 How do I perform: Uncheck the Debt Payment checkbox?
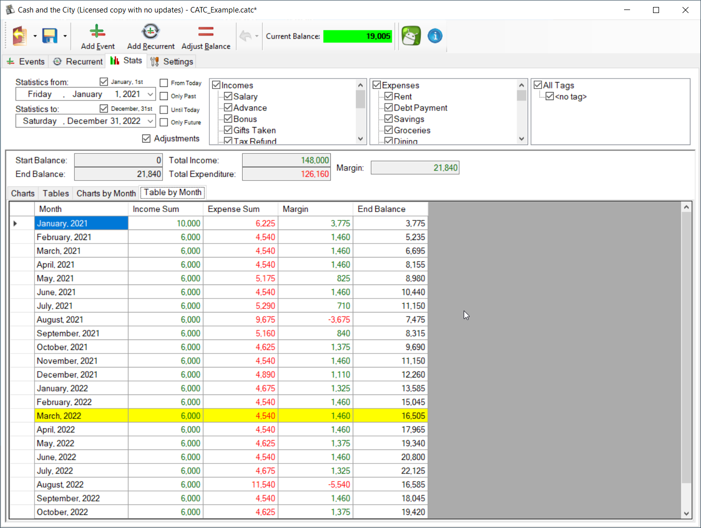click(389, 107)
